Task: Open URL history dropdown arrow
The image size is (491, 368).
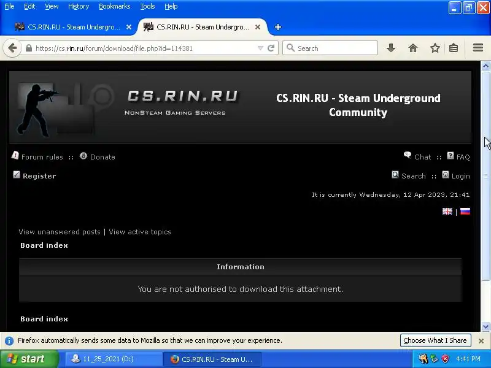Action: pos(260,48)
